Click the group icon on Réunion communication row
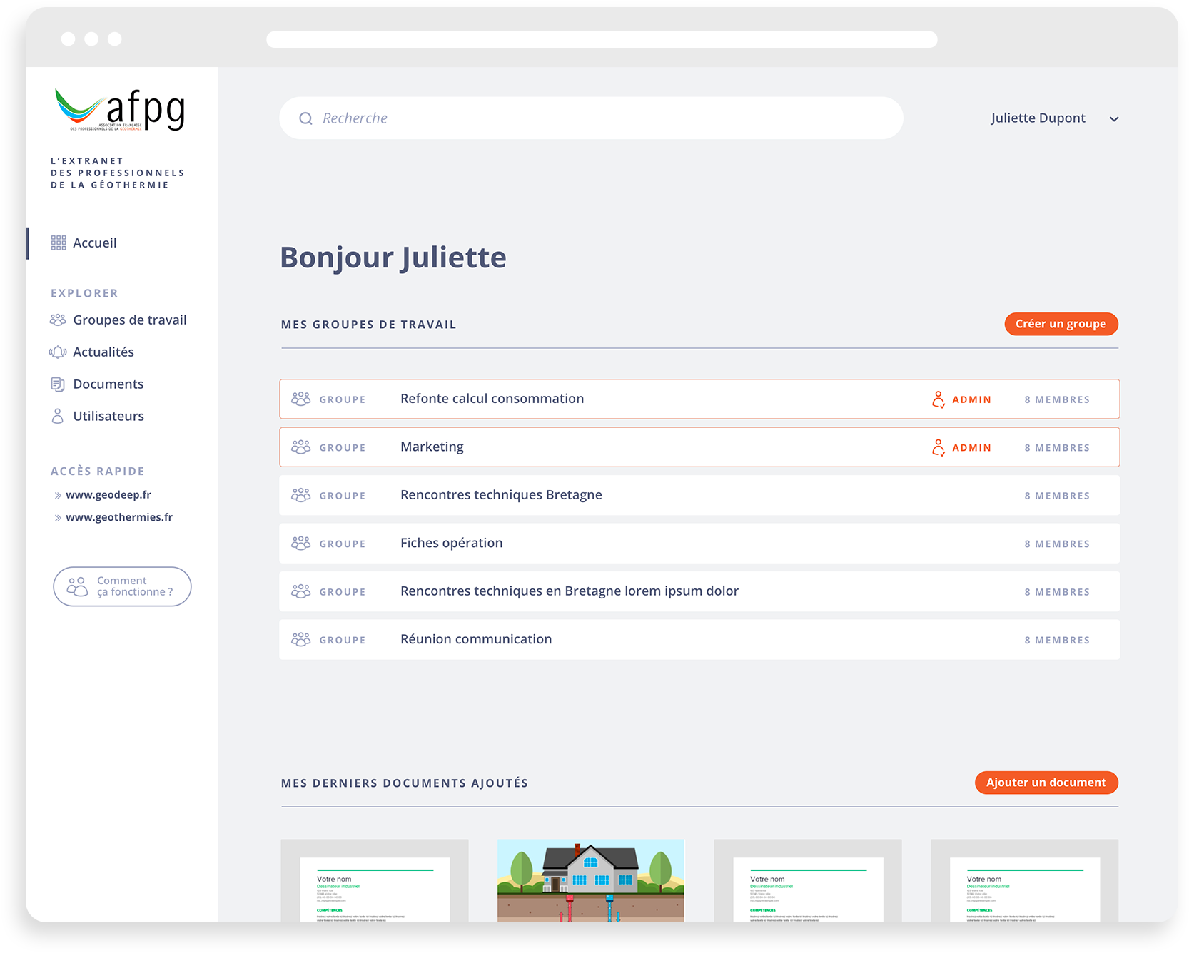The image size is (1189, 953). point(301,640)
